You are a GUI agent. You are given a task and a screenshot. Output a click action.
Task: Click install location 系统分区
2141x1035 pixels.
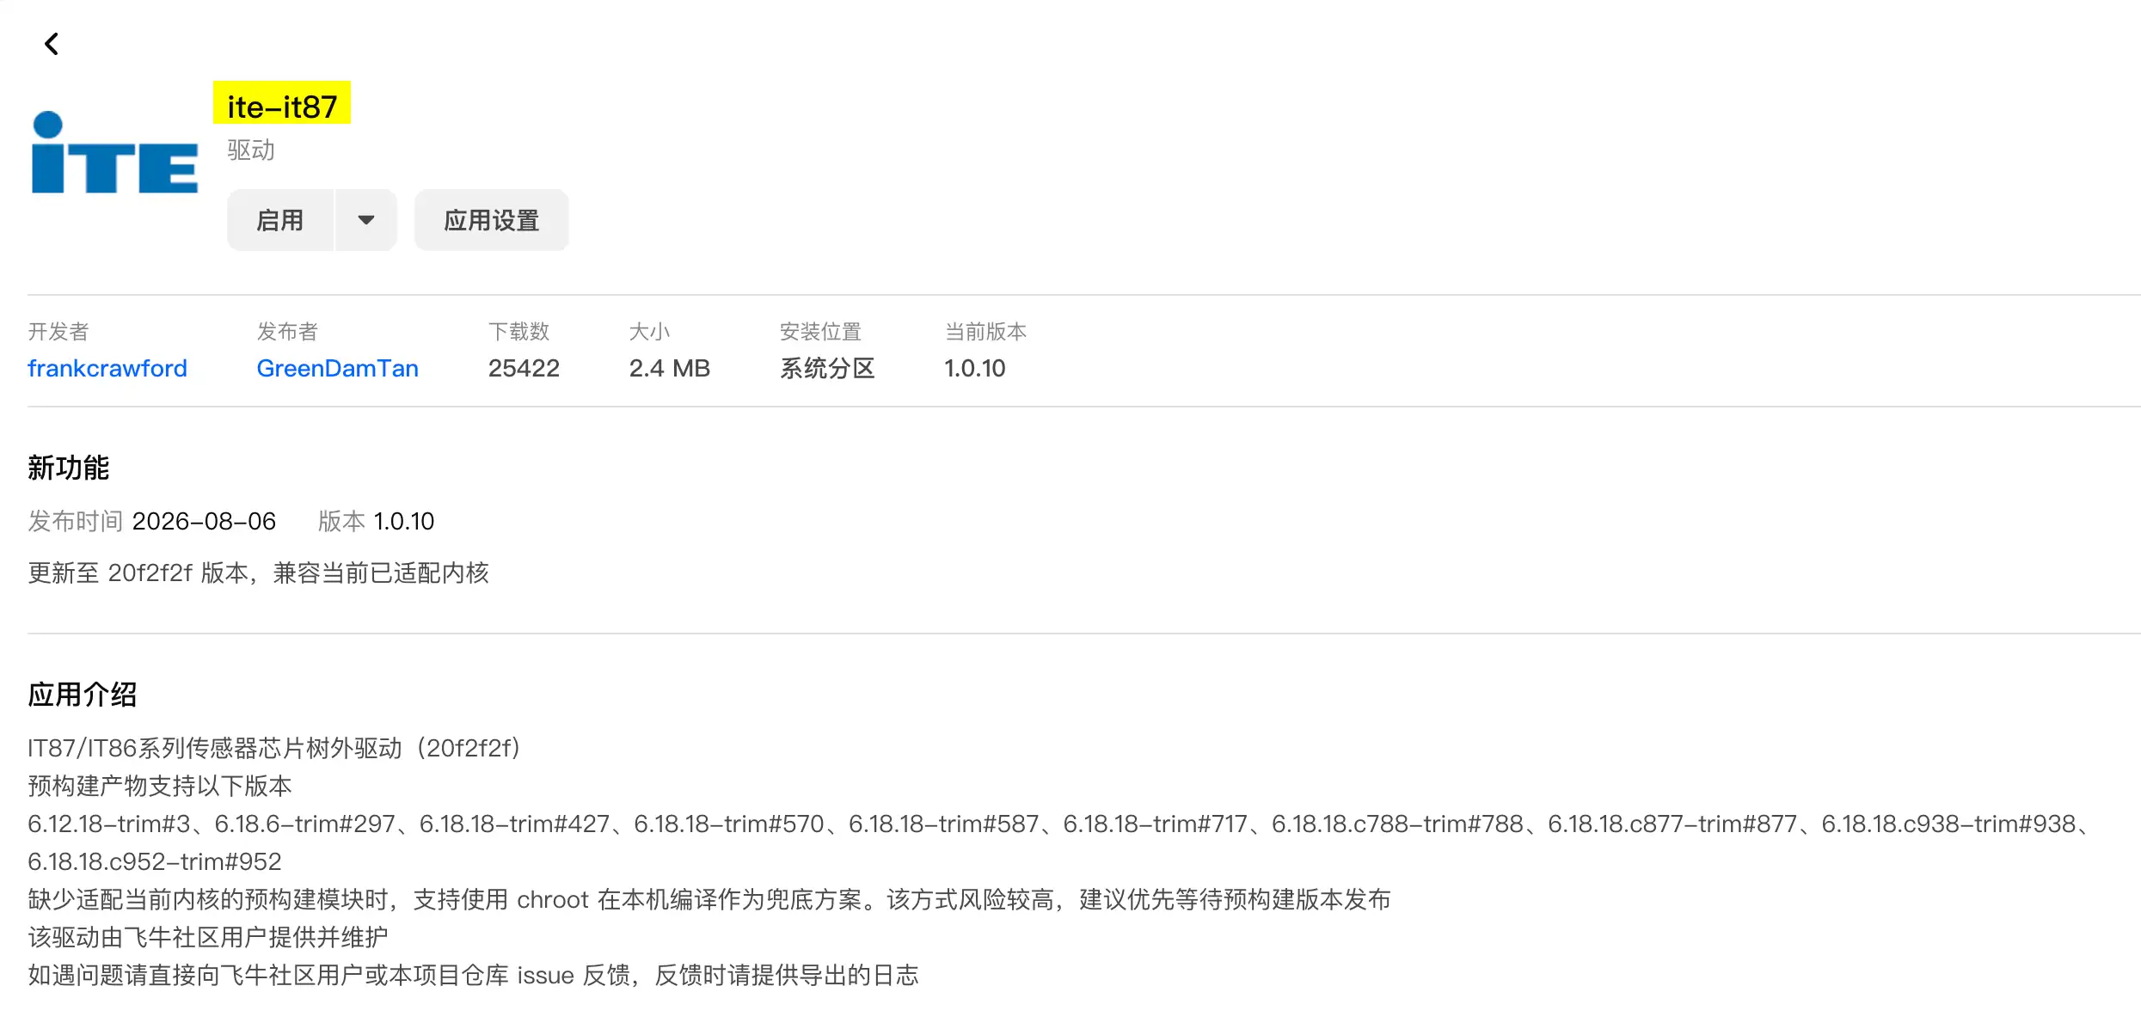[827, 369]
